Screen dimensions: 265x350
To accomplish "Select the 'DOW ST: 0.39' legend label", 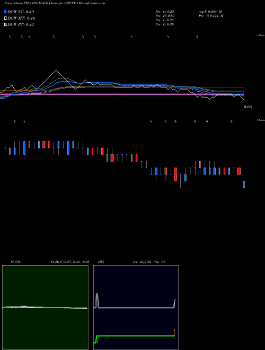I will point(21,12).
